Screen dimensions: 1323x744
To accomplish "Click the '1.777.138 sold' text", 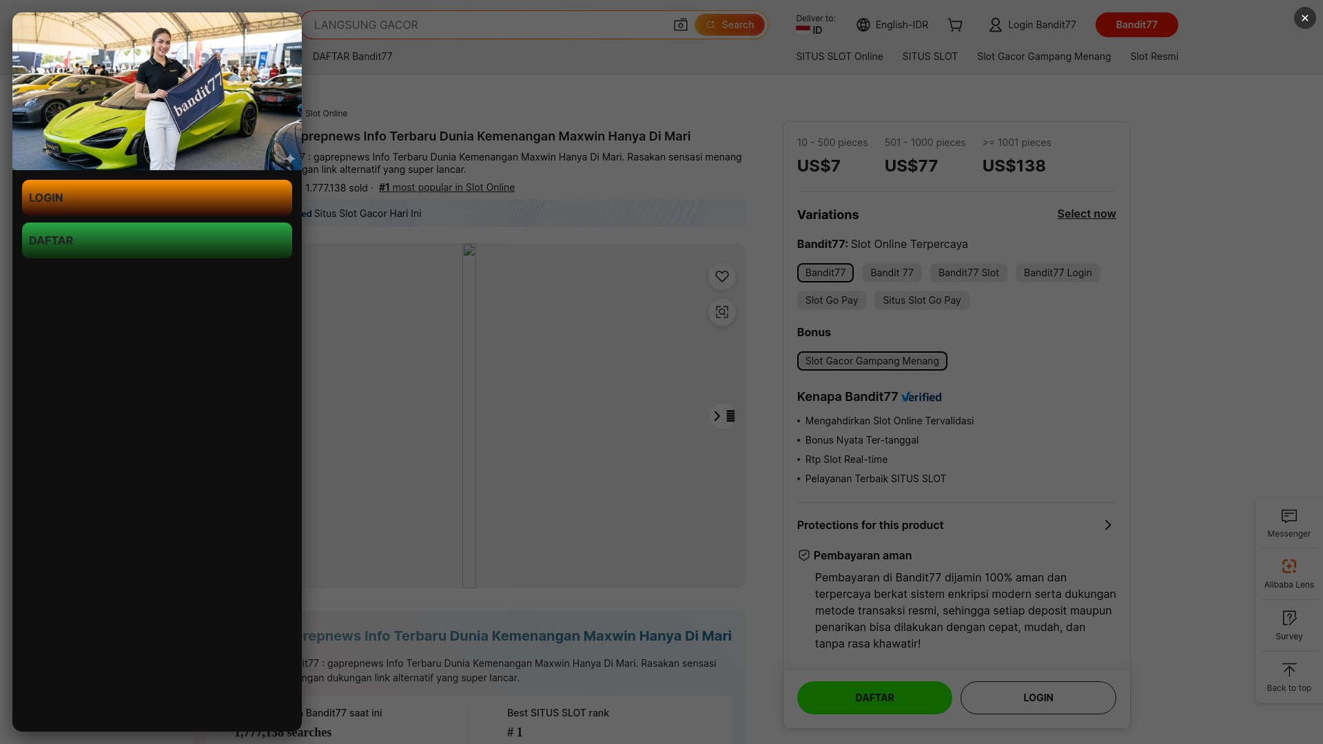I will [336, 188].
